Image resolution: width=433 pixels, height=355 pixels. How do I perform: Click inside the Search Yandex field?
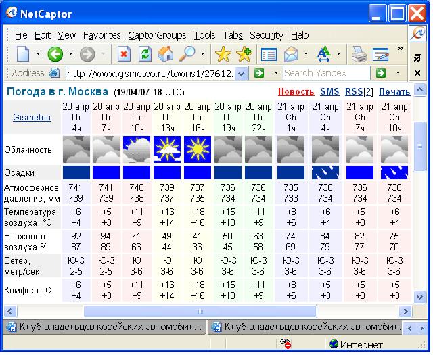coord(325,73)
